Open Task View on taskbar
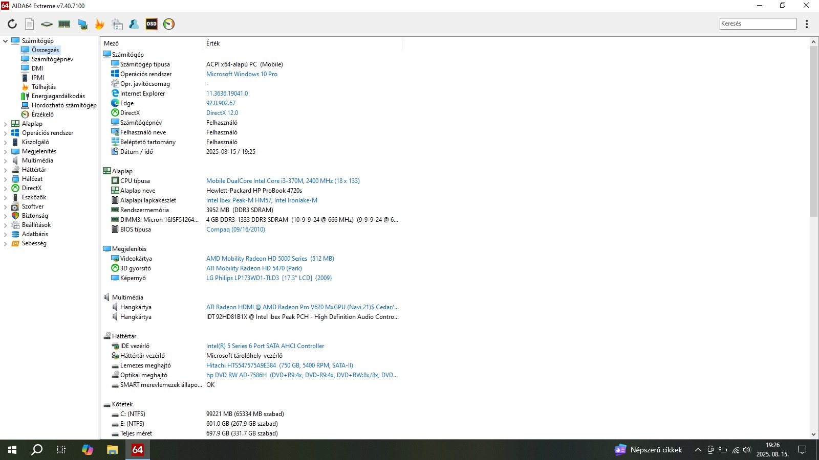Image resolution: width=819 pixels, height=460 pixels. 61,450
